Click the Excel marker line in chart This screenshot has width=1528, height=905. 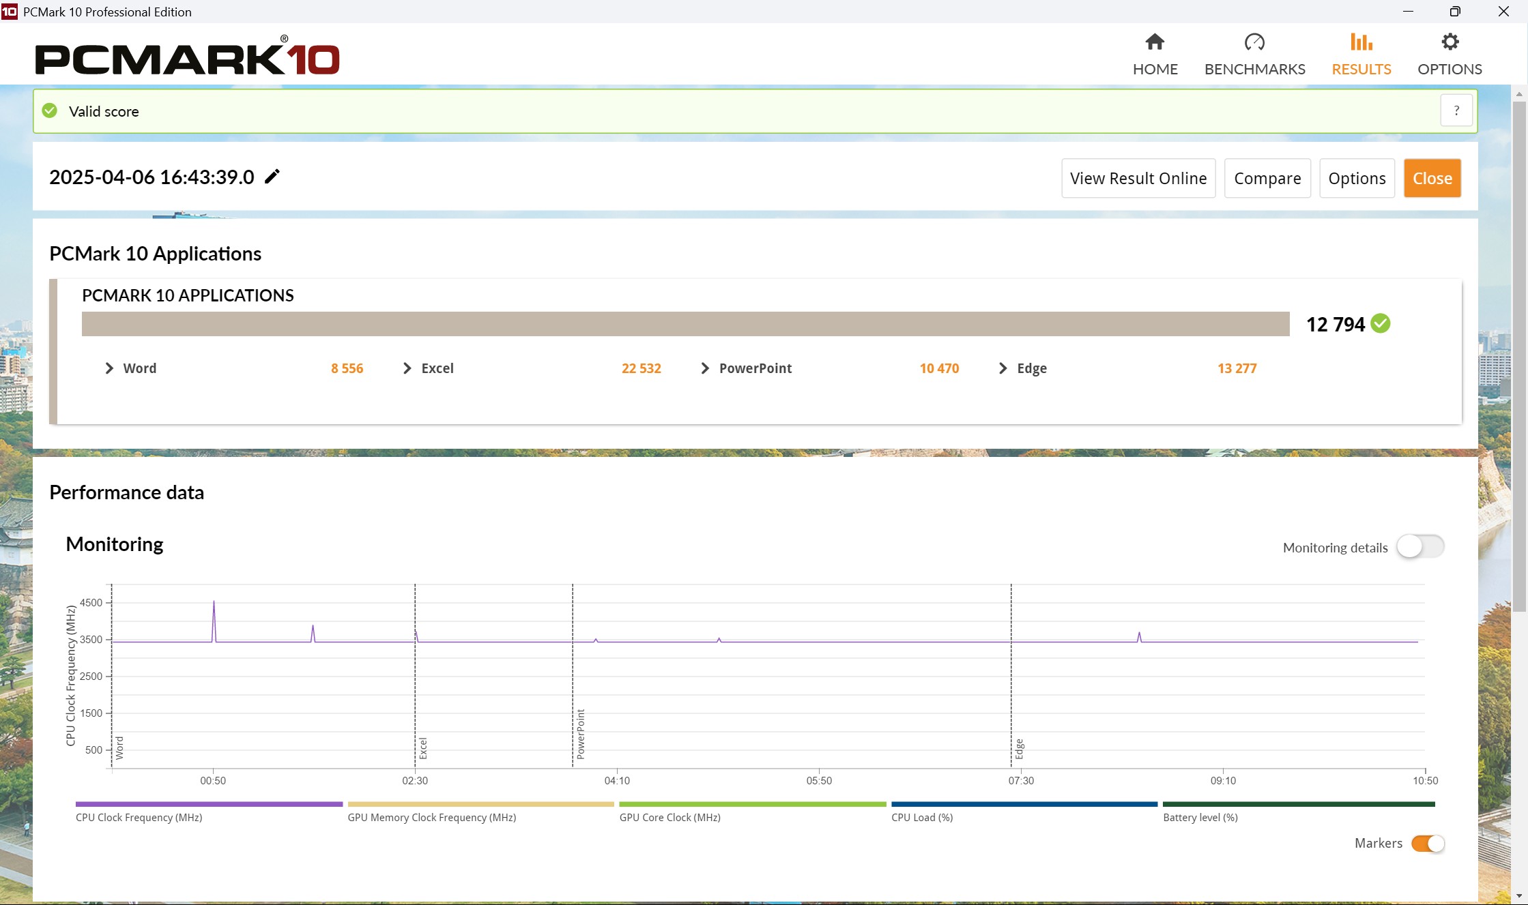(x=415, y=675)
